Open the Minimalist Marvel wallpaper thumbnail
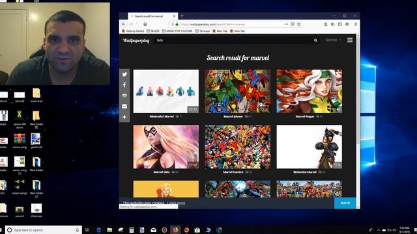Image resolution: width=417 pixels, height=234 pixels. 166,91
